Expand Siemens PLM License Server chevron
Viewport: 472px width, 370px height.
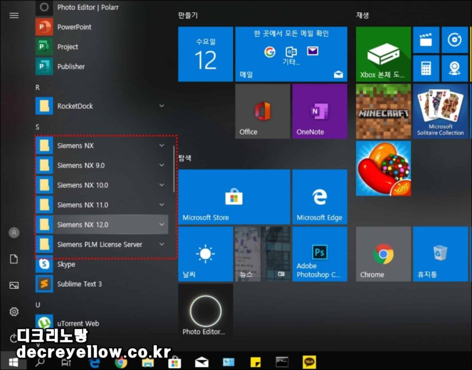162,244
